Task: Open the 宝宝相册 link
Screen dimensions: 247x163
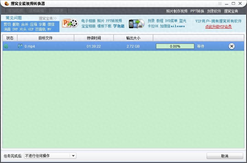Action: pyautogui.click(x=88, y=26)
